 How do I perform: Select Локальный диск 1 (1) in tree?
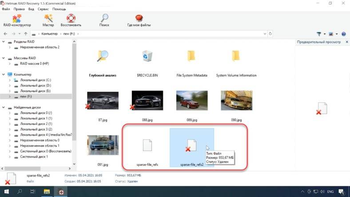[36, 118]
